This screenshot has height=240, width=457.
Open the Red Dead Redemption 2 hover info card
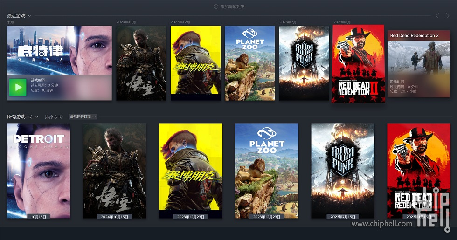click(x=419, y=64)
